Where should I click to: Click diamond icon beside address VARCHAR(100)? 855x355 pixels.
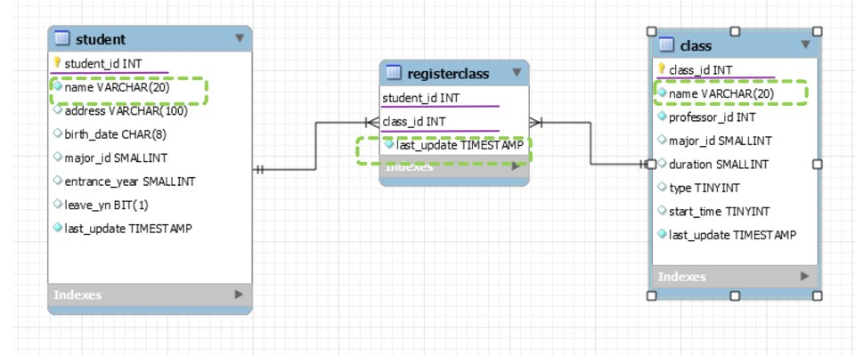coord(57,110)
